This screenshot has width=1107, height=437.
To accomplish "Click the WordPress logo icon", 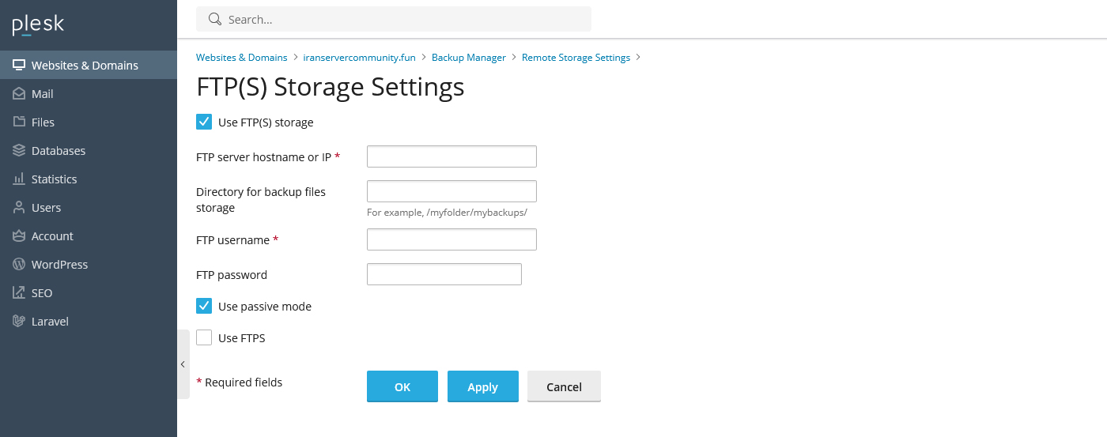I will 19,265.
